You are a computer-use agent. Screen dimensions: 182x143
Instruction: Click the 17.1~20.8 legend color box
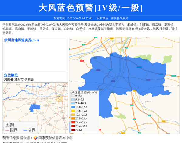pyautogui.click(x=73, y=115)
